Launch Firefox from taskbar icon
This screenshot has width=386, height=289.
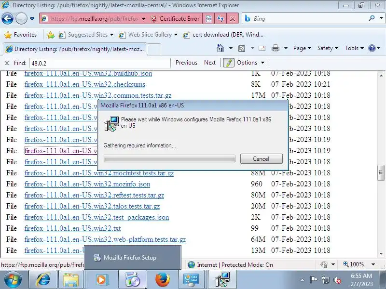tap(163, 280)
